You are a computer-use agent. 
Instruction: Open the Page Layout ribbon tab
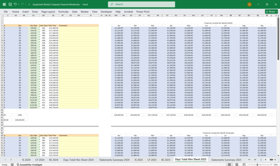coord(48,12)
